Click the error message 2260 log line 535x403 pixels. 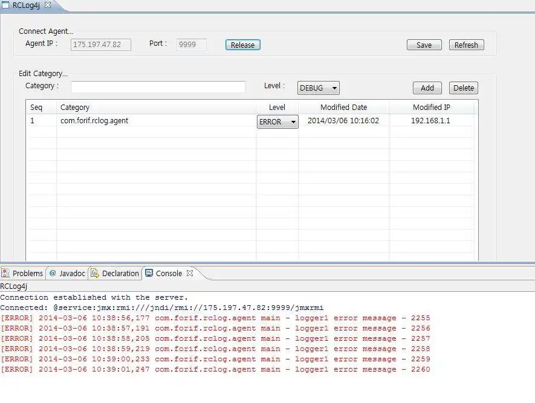pyautogui.click(x=215, y=369)
